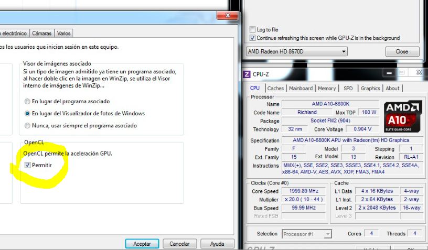428x250 pixels.
Task: Select Nunca, usar siempre el programa asociado
Action: (x=27, y=126)
